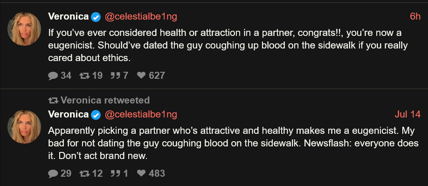This screenshot has height=186, width=428.
Task: Open Veronica's avatar in first tweet
Action: 24,28
